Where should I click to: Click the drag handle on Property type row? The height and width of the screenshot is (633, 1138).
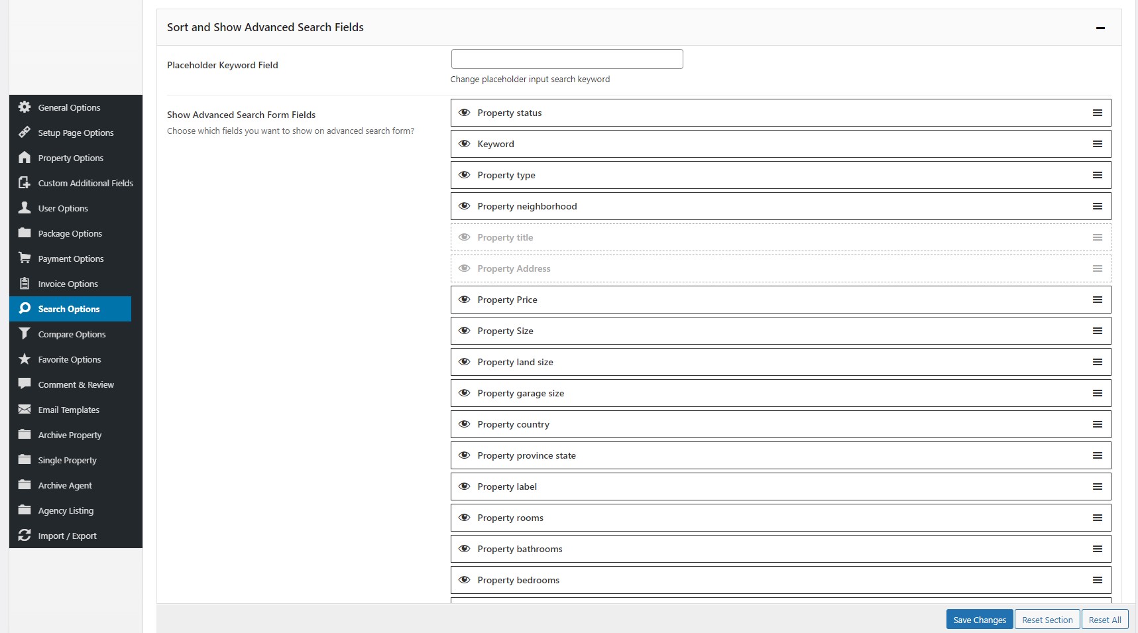coord(1098,175)
